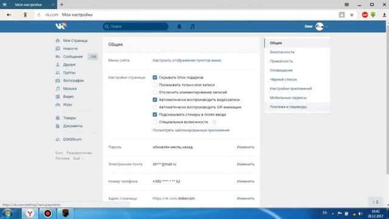Switch to Безопасность settings tab

[297, 52]
